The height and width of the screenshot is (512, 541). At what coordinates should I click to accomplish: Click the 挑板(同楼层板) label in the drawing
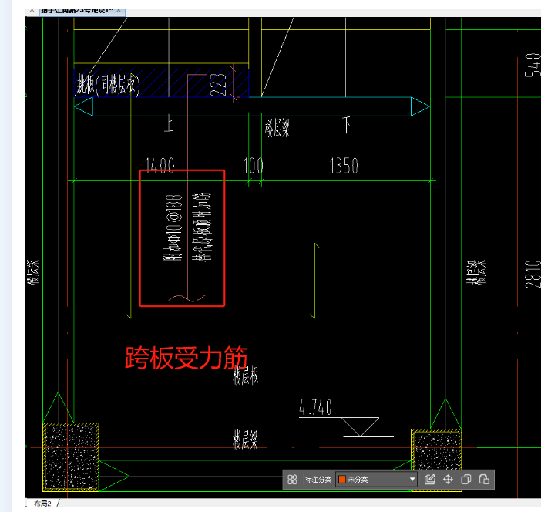point(109,84)
